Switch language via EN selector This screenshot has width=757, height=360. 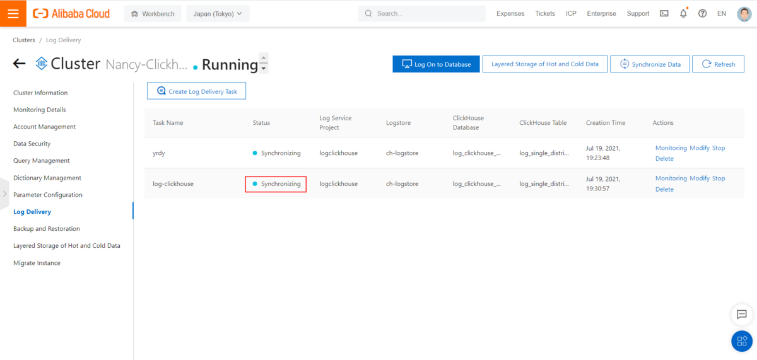722,13
